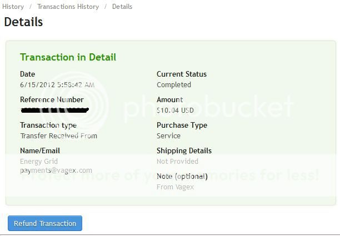Click the Refund Transaction button
Image resolution: width=340 pixels, height=236 pixels.
(x=45, y=223)
